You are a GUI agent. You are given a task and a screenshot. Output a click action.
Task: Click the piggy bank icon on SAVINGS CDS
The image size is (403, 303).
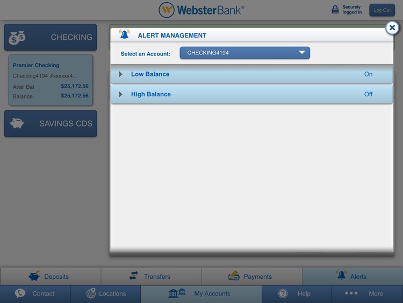(17, 123)
